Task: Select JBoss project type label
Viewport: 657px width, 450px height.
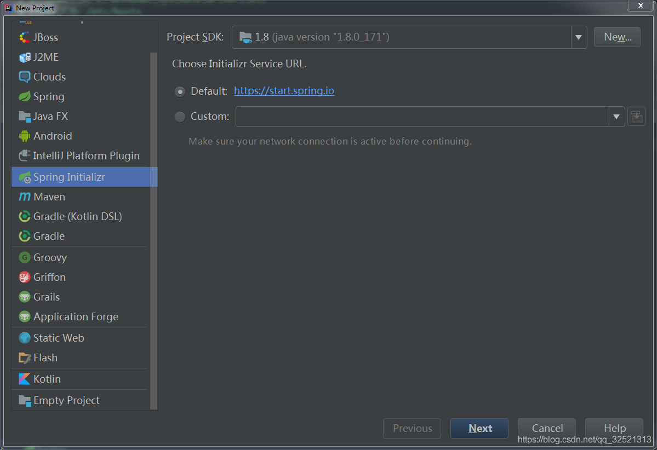Action: [45, 37]
